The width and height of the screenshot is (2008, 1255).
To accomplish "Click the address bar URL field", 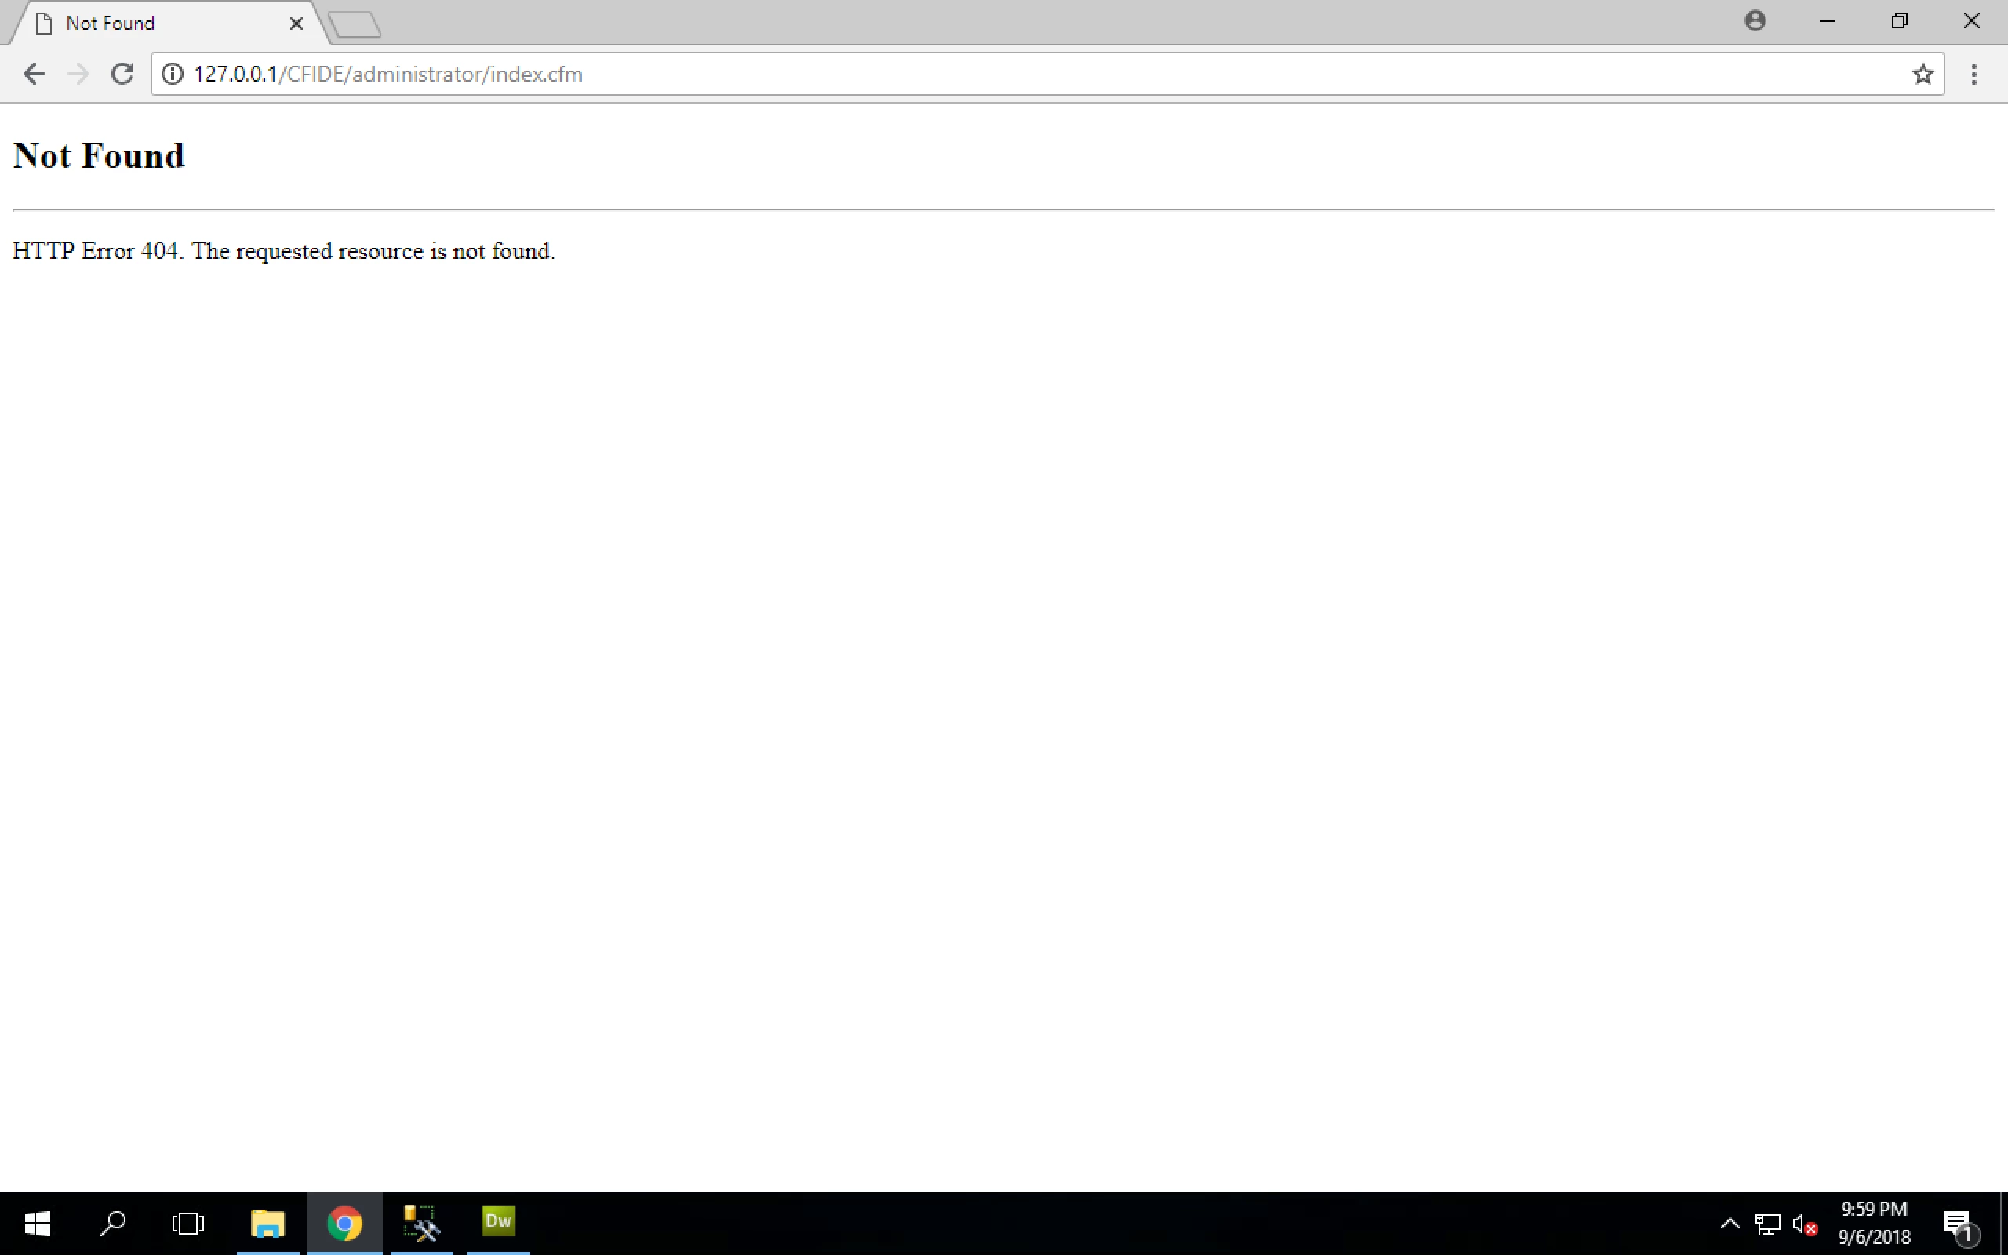I will click(995, 74).
